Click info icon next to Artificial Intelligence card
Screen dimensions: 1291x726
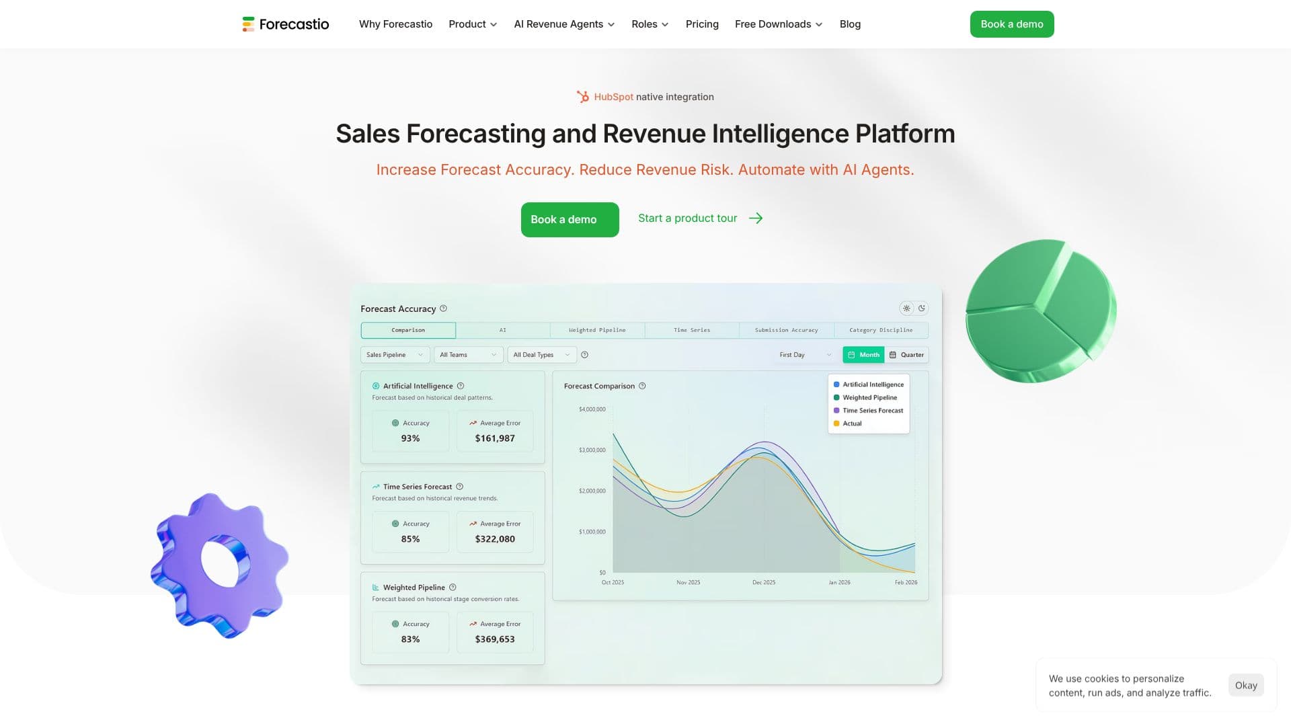(x=461, y=386)
